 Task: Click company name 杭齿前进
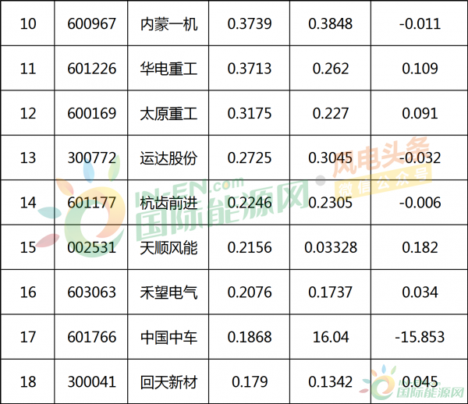[168, 203]
